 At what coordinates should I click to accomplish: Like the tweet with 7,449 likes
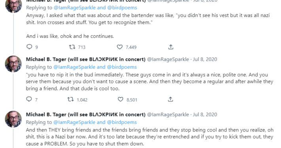pos(120,47)
